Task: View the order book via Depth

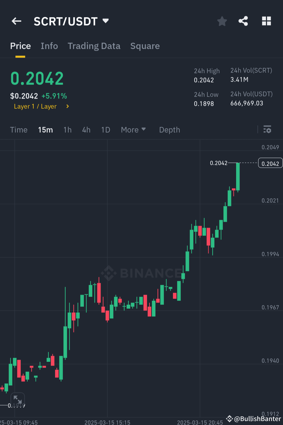Action: 169,129
